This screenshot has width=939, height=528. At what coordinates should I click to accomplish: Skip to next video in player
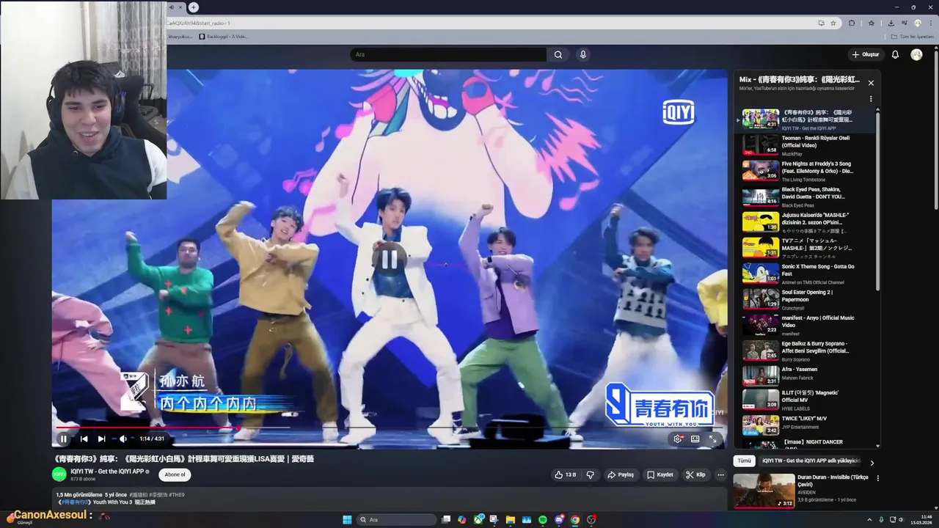(102, 439)
